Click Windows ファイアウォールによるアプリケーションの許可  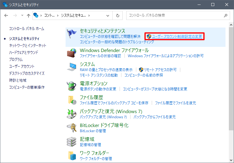click(x=166, y=56)
